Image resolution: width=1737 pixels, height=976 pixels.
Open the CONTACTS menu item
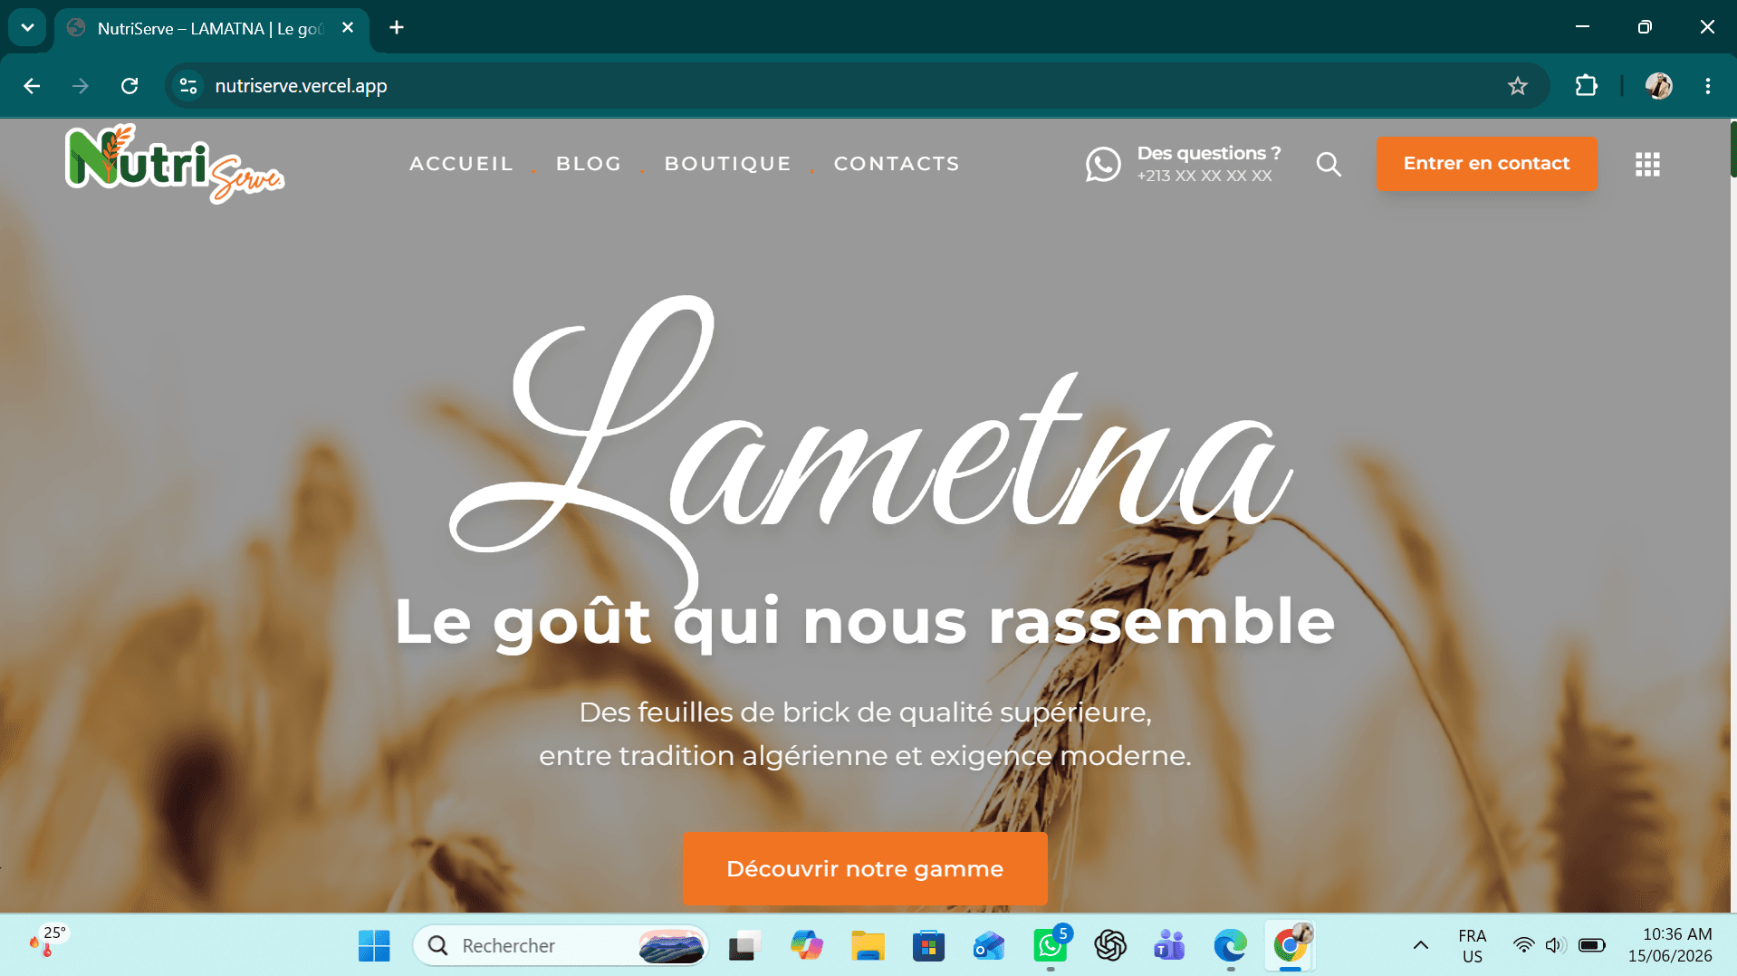897,164
